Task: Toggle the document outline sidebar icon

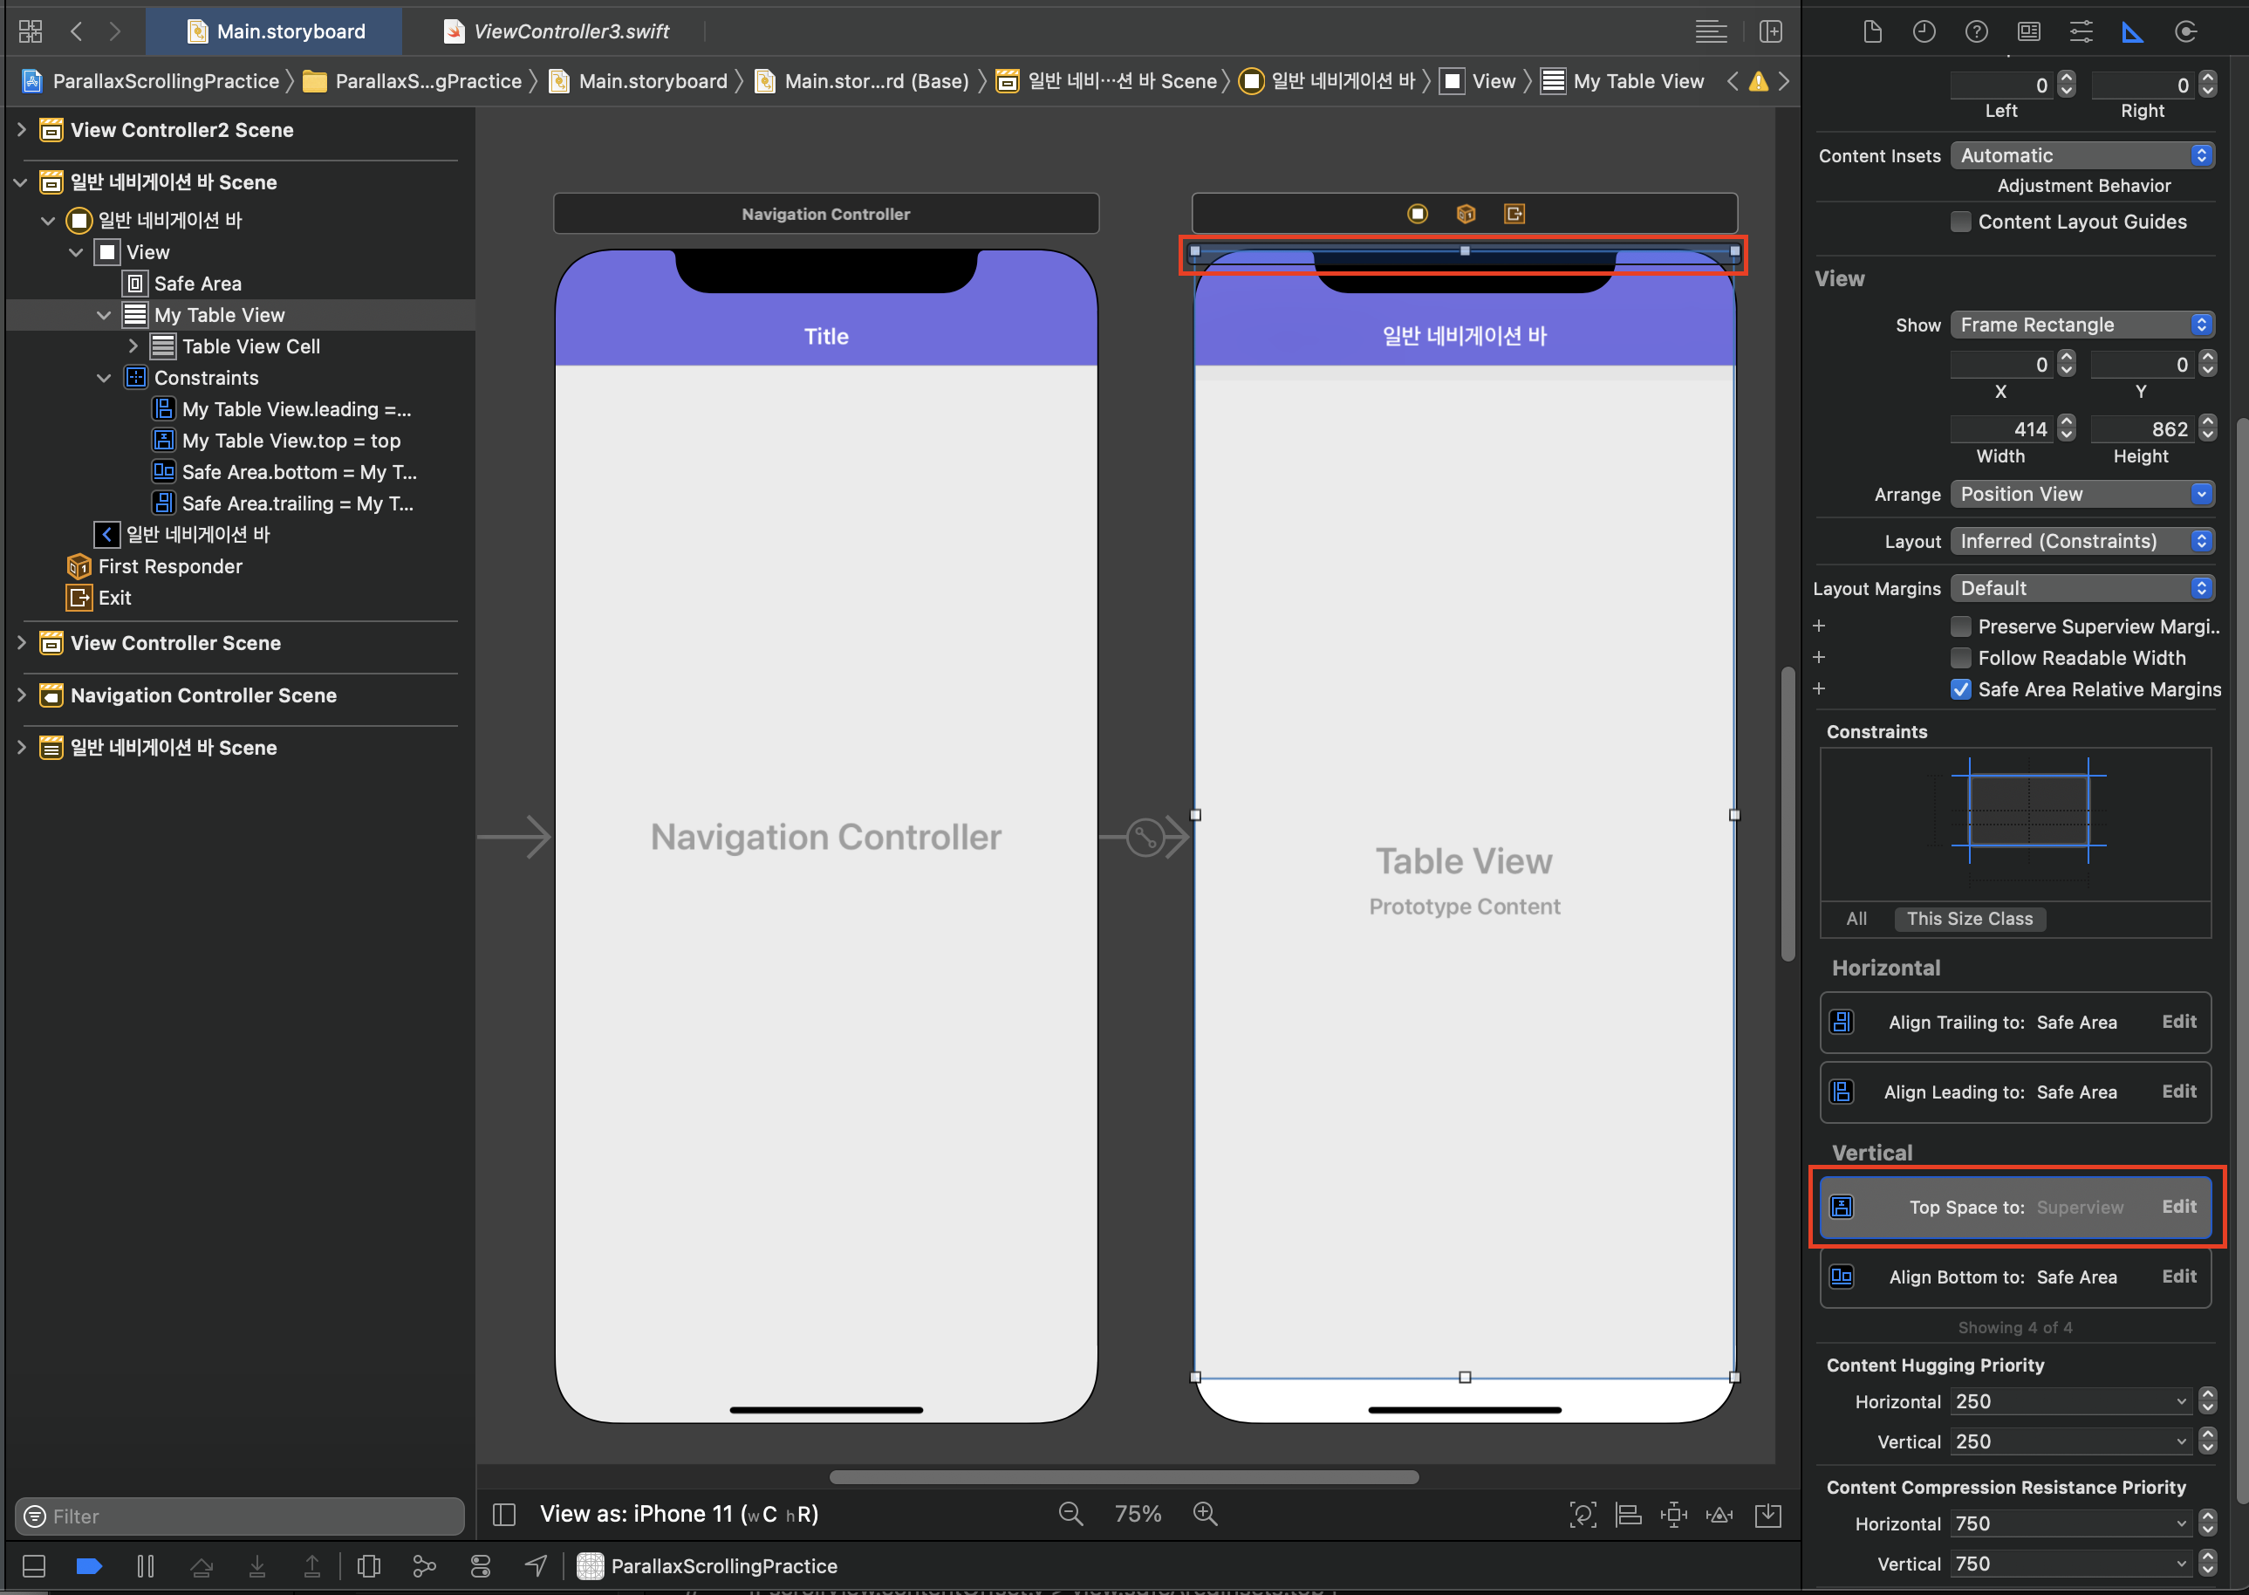Action: (504, 1515)
